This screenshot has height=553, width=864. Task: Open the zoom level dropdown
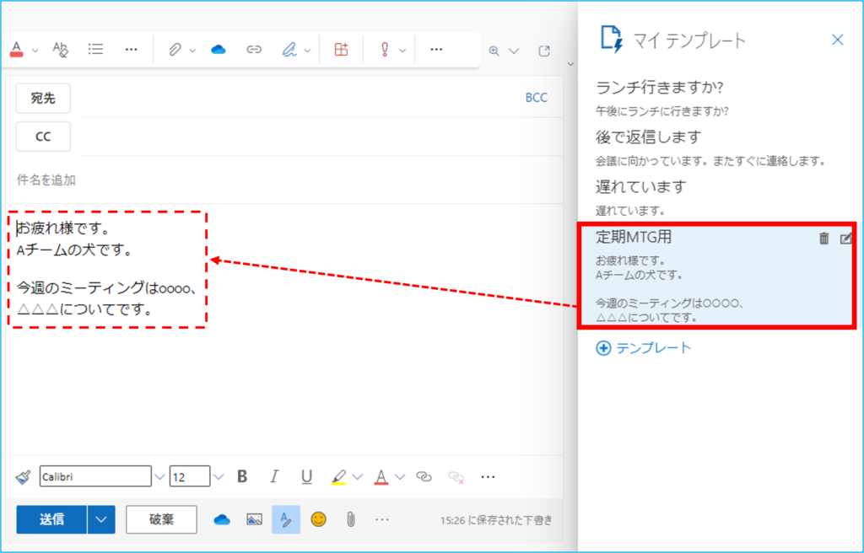tap(513, 51)
